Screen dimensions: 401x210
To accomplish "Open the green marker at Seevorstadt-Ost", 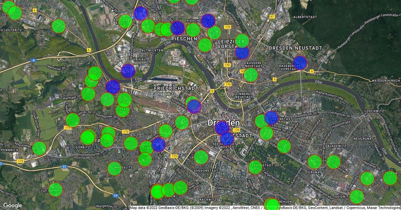I will tap(255, 167).
